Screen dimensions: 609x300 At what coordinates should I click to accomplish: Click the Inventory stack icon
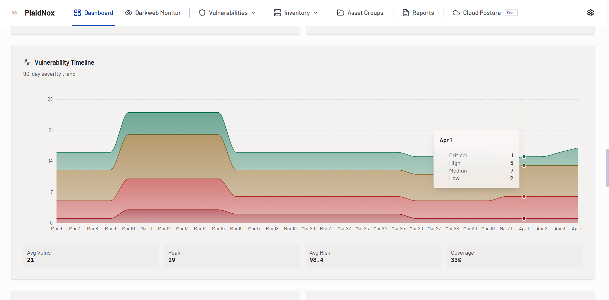point(277,13)
